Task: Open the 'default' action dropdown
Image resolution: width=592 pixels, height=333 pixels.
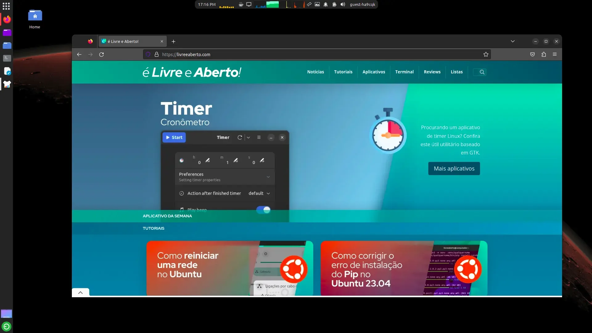Action: [259, 193]
